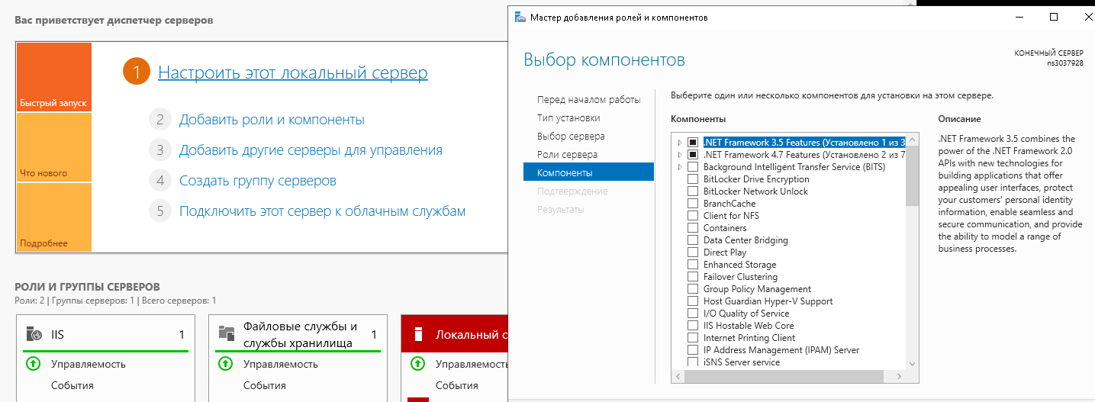Open the Тип установки wizard step
Screen dimensions: 1095x402
[568, 118]
